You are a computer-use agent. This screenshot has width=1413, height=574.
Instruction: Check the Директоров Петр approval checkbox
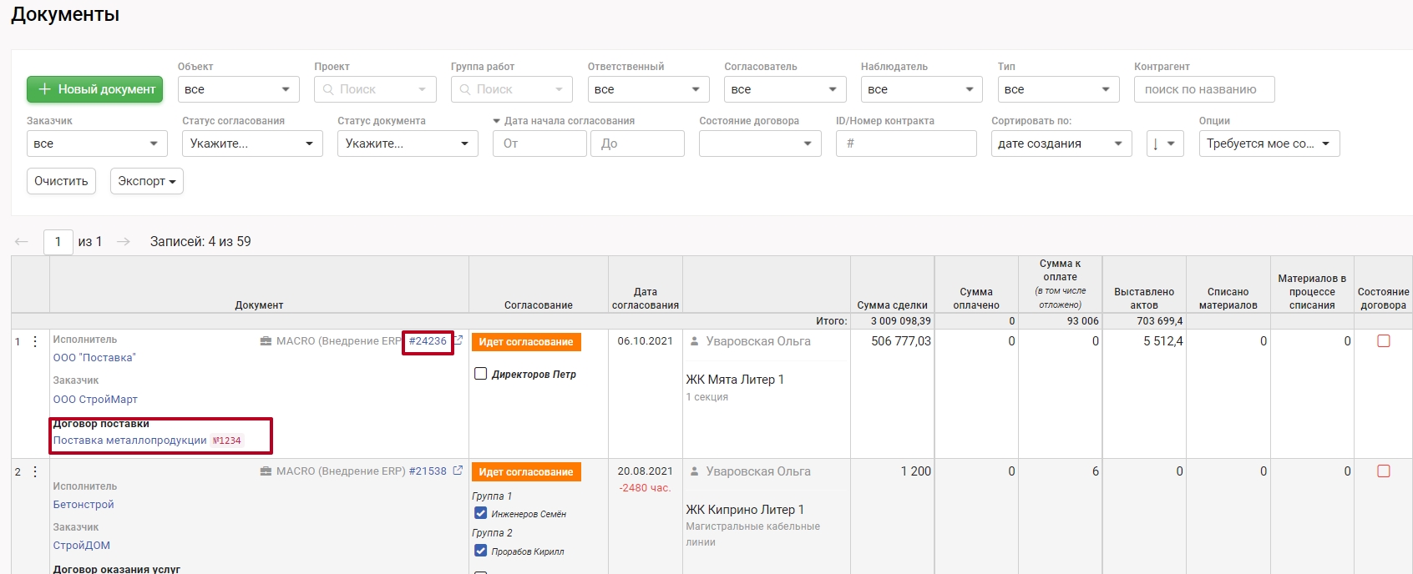point(481,374)
